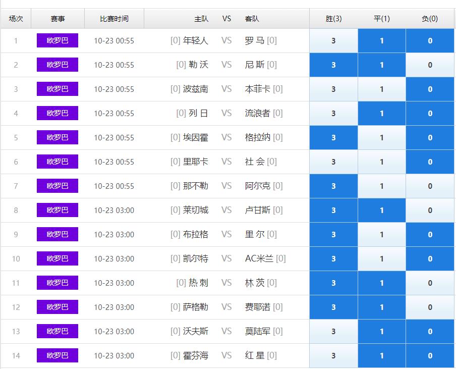Click the 欧罗巴 league tag in row 11
Screen dimensions: 456x369
click(58, 283)
